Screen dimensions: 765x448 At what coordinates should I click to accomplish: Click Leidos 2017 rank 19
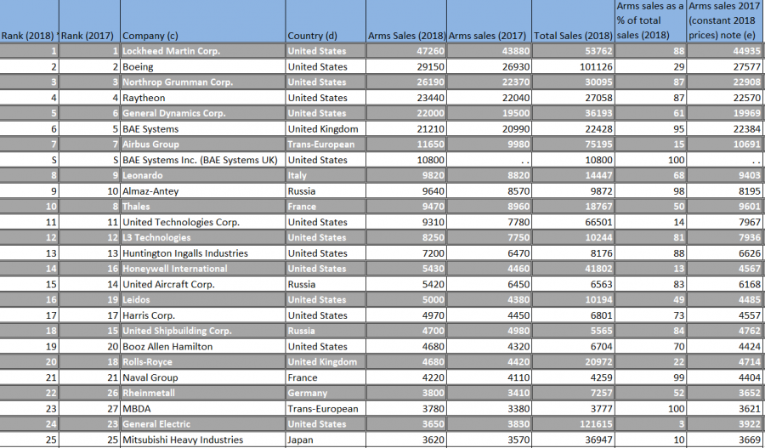pos(90,299)
